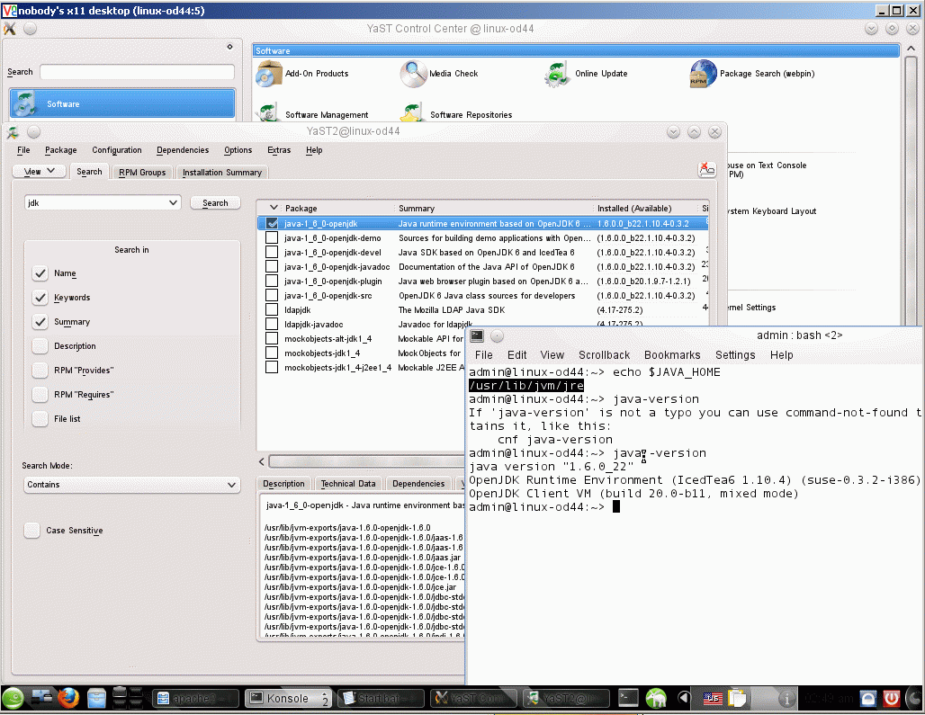Click the red shutdown button in taskbar

(892, 699)
